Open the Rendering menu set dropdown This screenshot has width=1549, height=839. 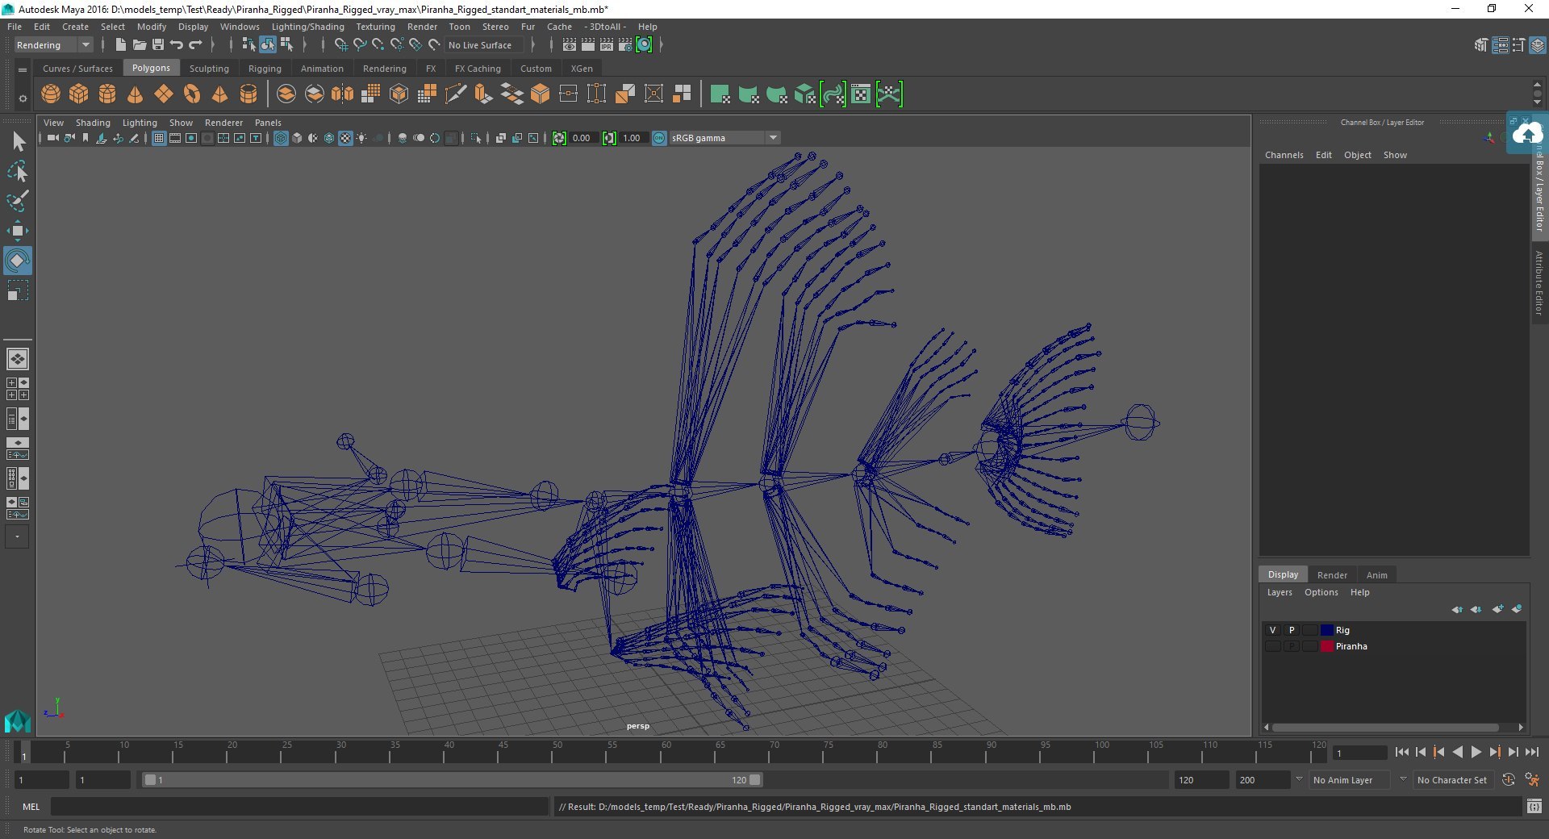coord(53,45)
